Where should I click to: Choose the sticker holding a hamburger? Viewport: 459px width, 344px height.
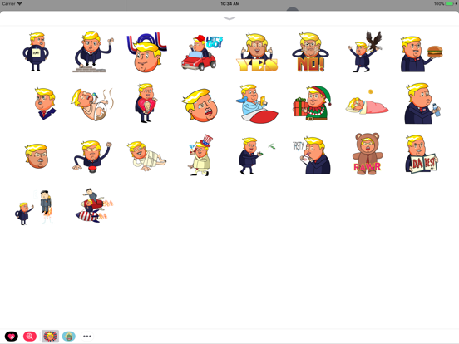point(422,54)
